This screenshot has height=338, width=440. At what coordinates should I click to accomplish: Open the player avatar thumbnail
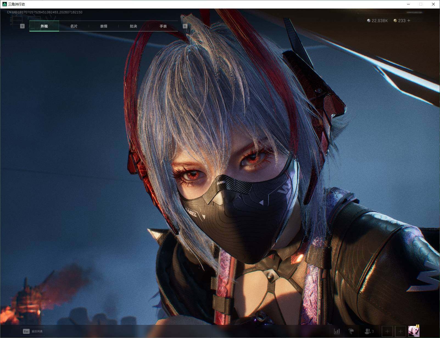(414, 331)
